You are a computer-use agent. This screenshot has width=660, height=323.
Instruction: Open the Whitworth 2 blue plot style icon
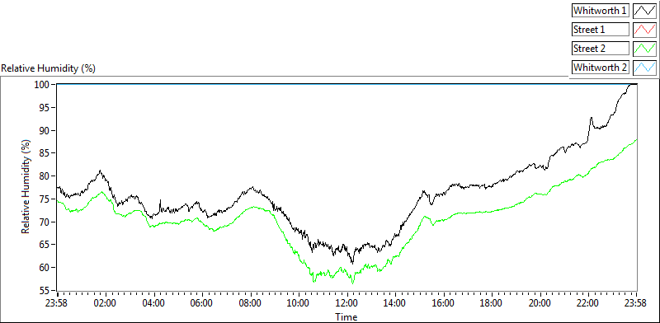point(644,68)
